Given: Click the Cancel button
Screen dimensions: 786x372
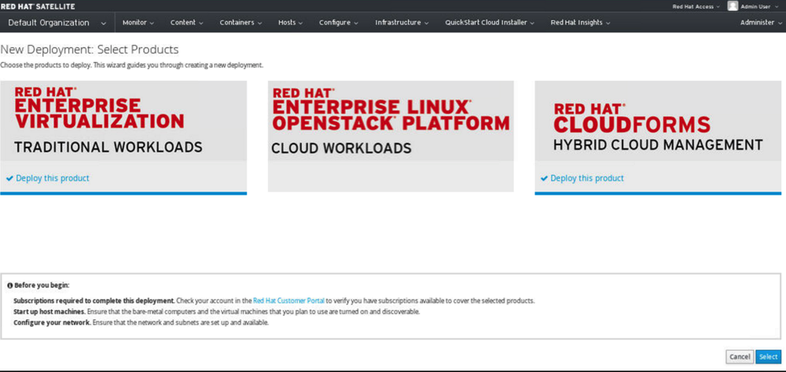Looking at the screenshot, I should [740, 356].
